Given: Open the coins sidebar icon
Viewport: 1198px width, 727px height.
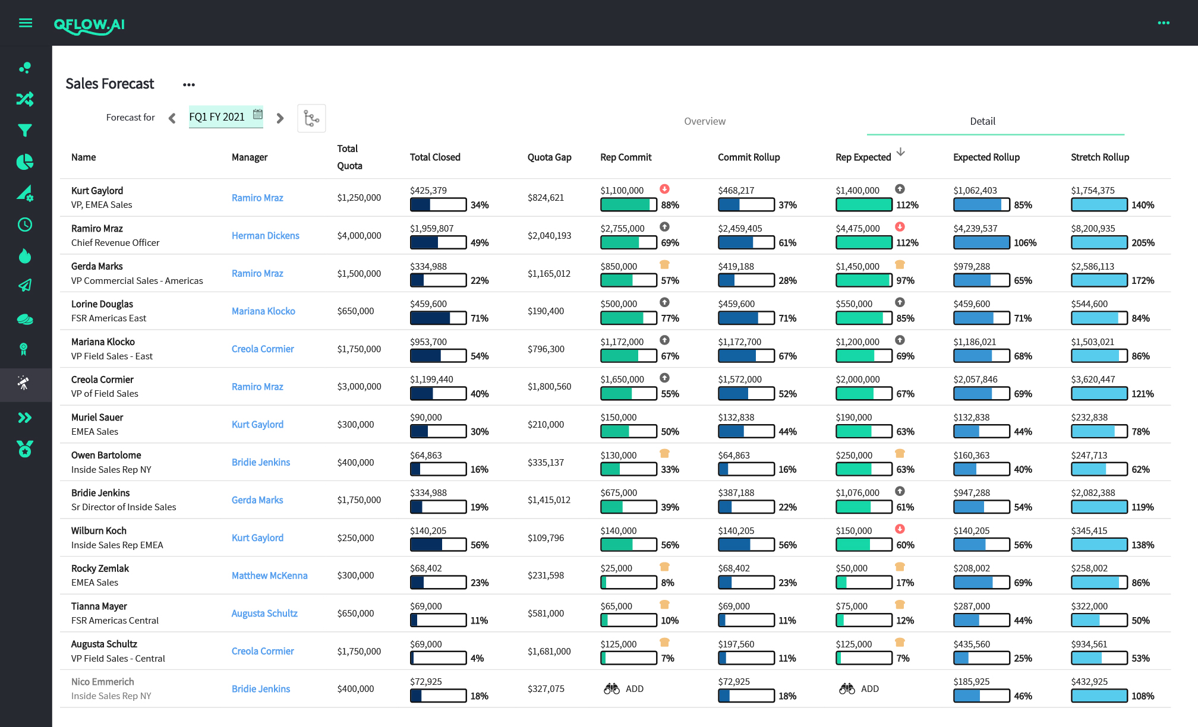Looking at the screenshot, I should 25,319.
